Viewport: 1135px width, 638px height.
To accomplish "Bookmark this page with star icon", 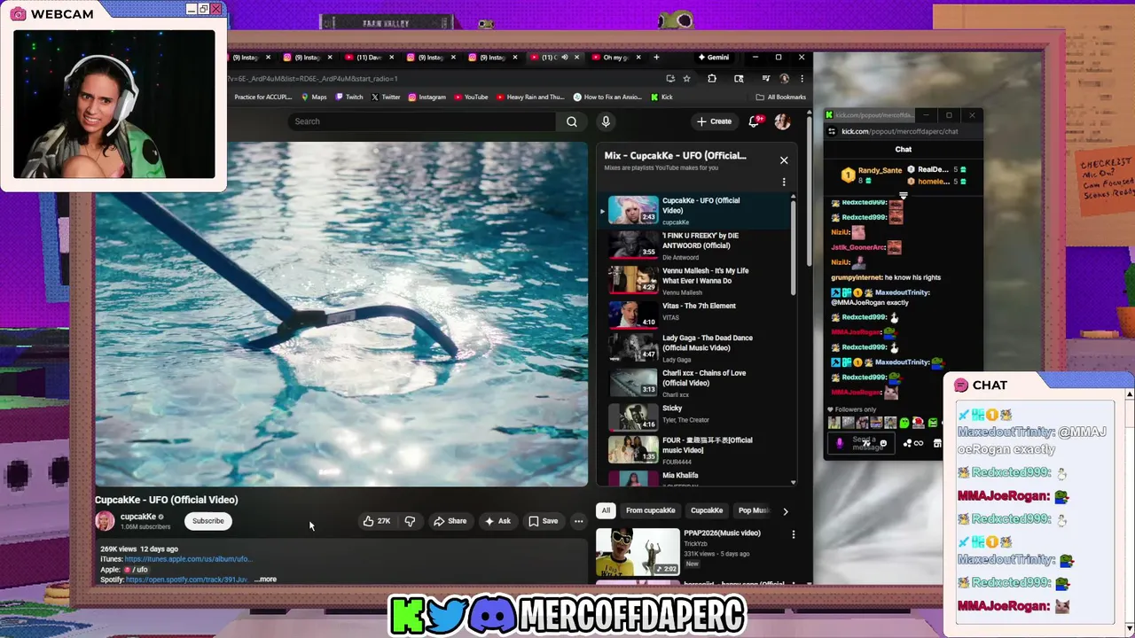I will tap(686, 78).
